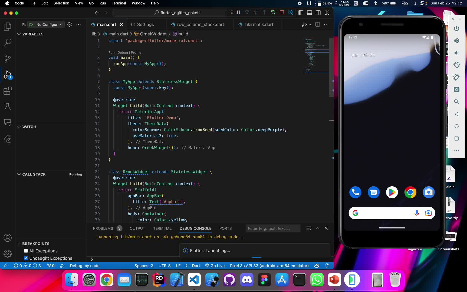Screen dimensions: 467x292
Task: Open the Extensions view
Action: [x=8, y=91]
